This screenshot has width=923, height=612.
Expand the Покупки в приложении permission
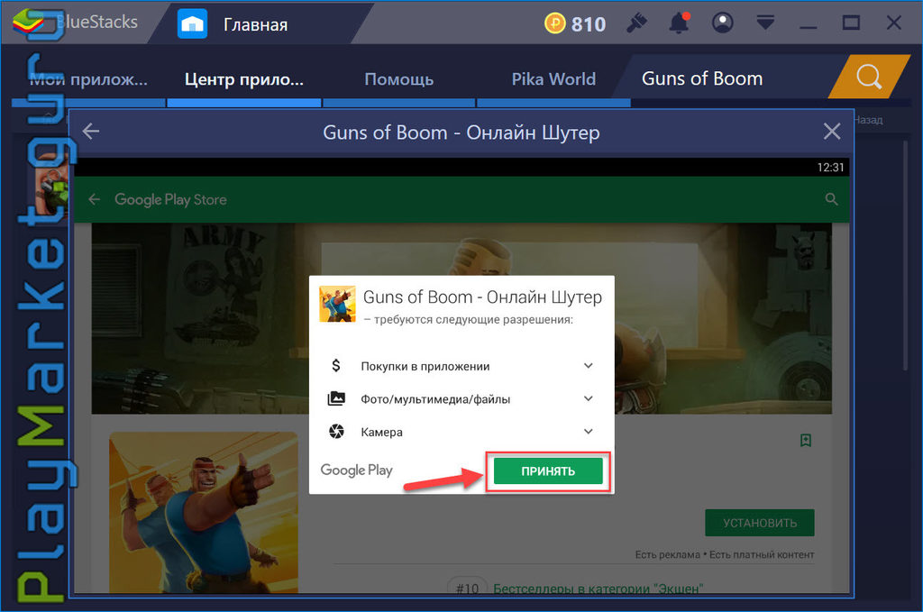[x=588, y=365]
